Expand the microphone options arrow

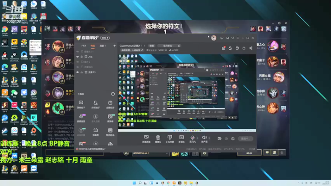197,138
